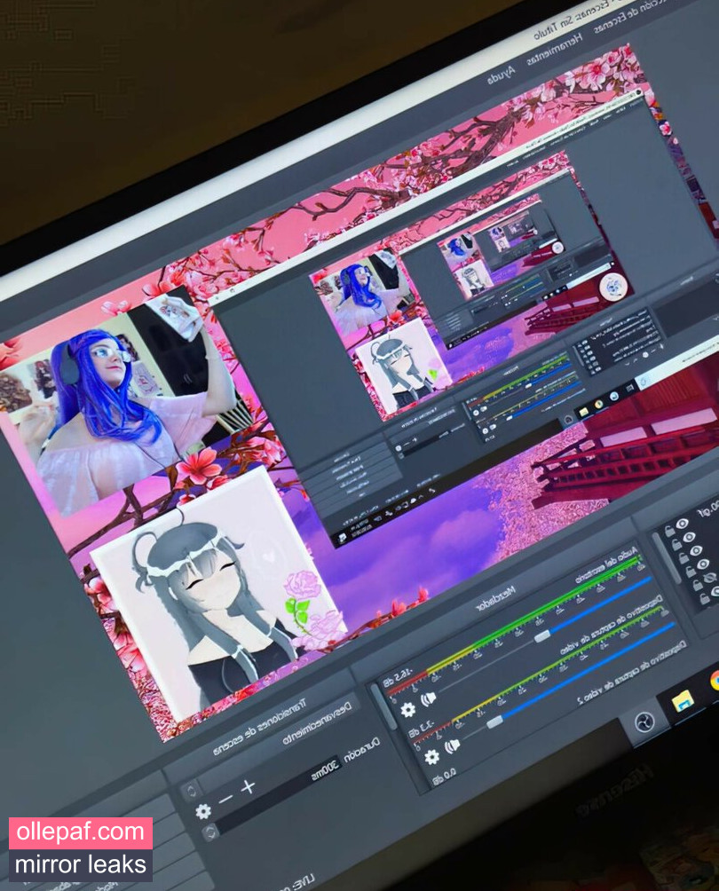
Task: Click the Mezclador panel title
Action: click(x=495, y=599)
